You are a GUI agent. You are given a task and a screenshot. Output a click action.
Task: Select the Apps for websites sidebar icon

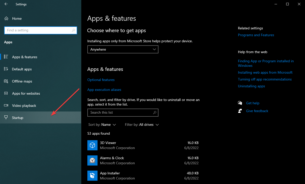pyautogui.click(x=6, y=93)
